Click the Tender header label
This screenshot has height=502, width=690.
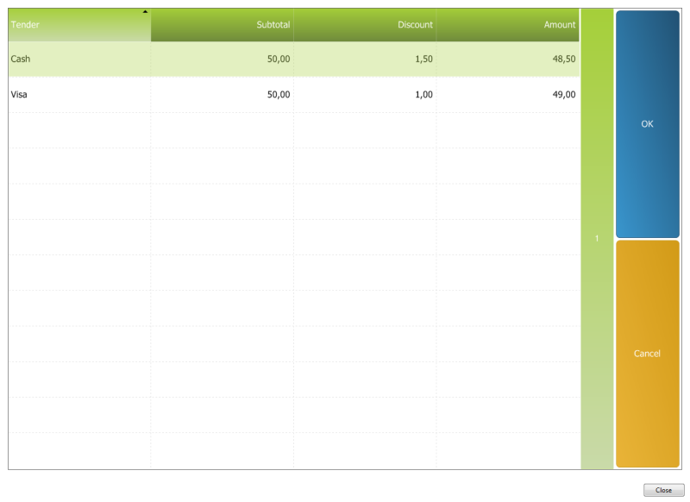[23, 24]
